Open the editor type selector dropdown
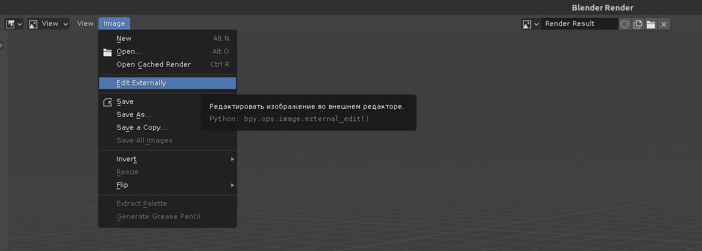This screenshot has width=702, height=251. (x=14, y=24)
